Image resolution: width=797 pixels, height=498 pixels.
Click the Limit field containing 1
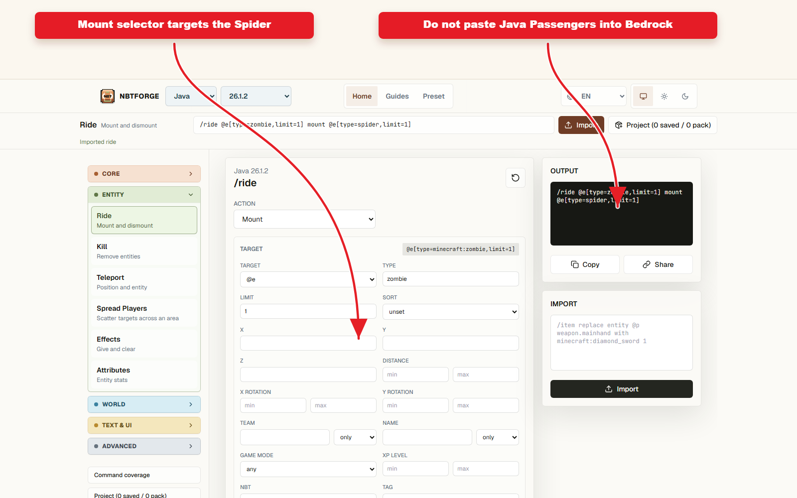pyautogui.click(x=308, y=311)
